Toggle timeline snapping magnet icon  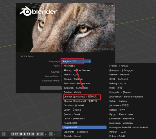click(51, 134)
